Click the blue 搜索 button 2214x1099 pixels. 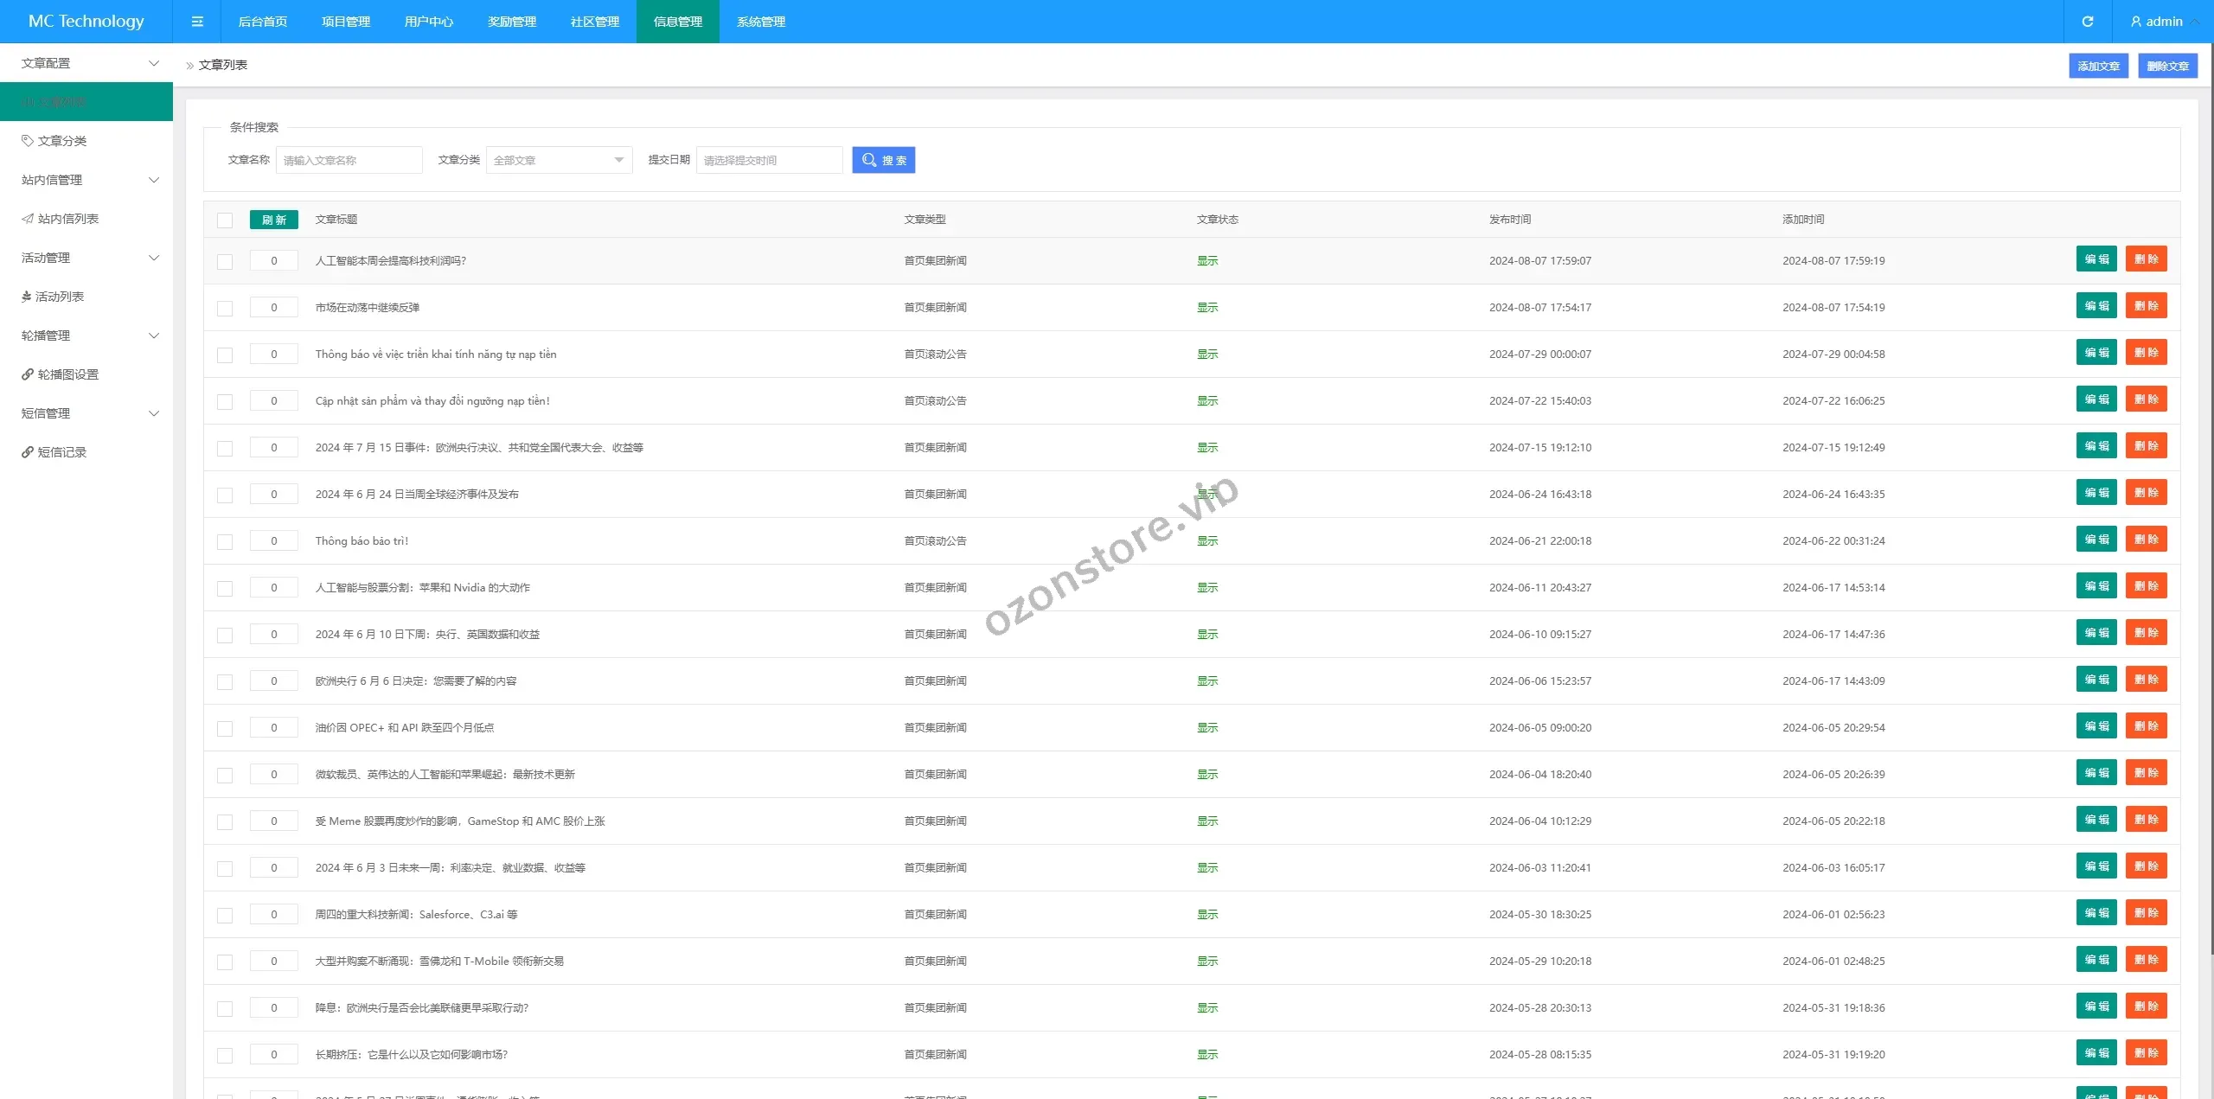tap(883, 160)
